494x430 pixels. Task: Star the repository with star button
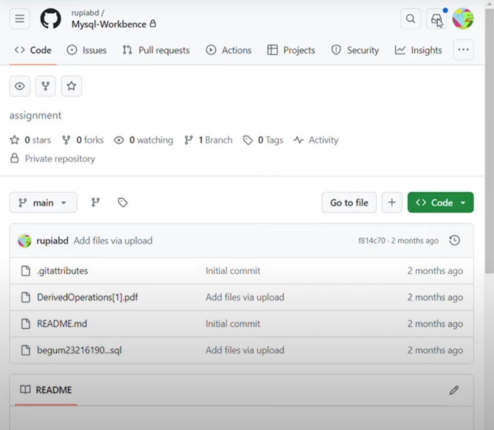click(x=71, y=86)
